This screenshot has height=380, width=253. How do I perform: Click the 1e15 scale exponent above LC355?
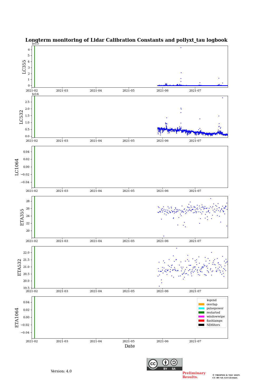35,44
